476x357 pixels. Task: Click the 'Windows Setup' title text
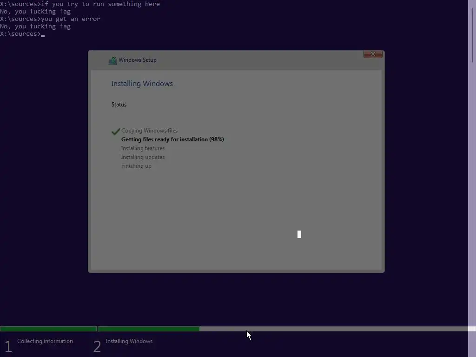138,60
